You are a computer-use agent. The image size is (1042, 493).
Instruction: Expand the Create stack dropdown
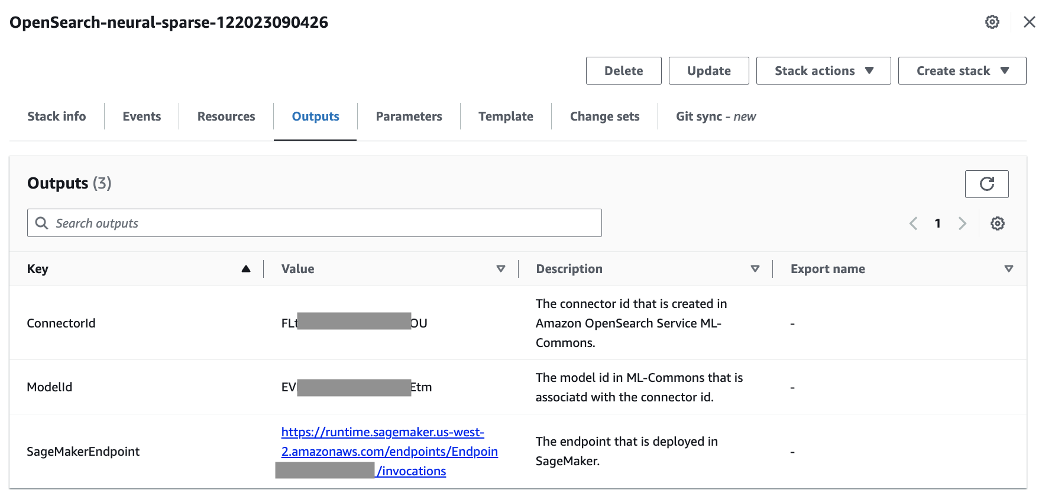pyautogui.click(x=962, y=71)
